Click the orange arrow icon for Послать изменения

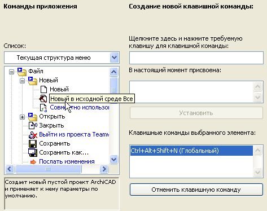pyautogui.click(x=33, y=162)
